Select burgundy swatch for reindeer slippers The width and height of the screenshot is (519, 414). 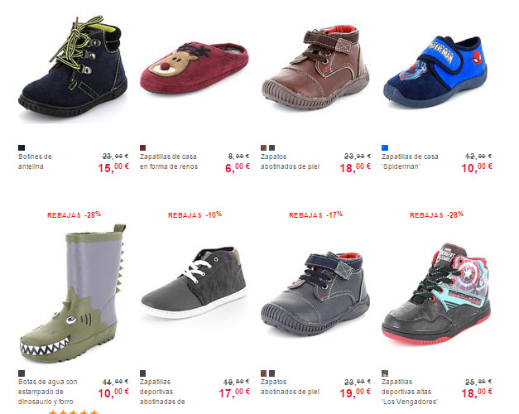(142, 147)
